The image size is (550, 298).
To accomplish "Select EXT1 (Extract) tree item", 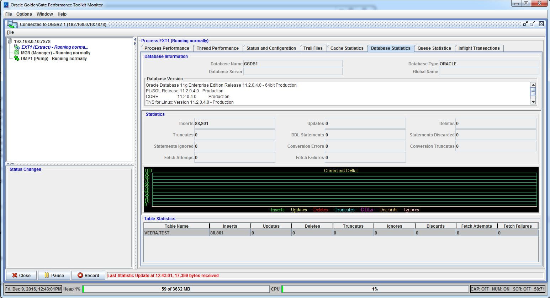I will pos(55,47).
